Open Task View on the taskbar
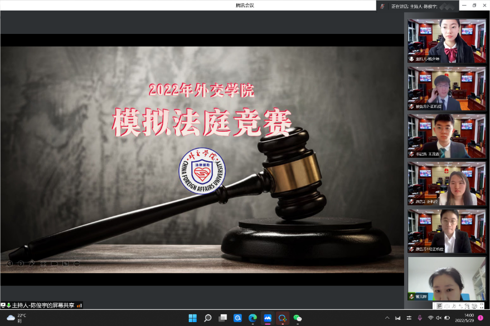This screenshot has height=326, width=490. pos(222,318)
